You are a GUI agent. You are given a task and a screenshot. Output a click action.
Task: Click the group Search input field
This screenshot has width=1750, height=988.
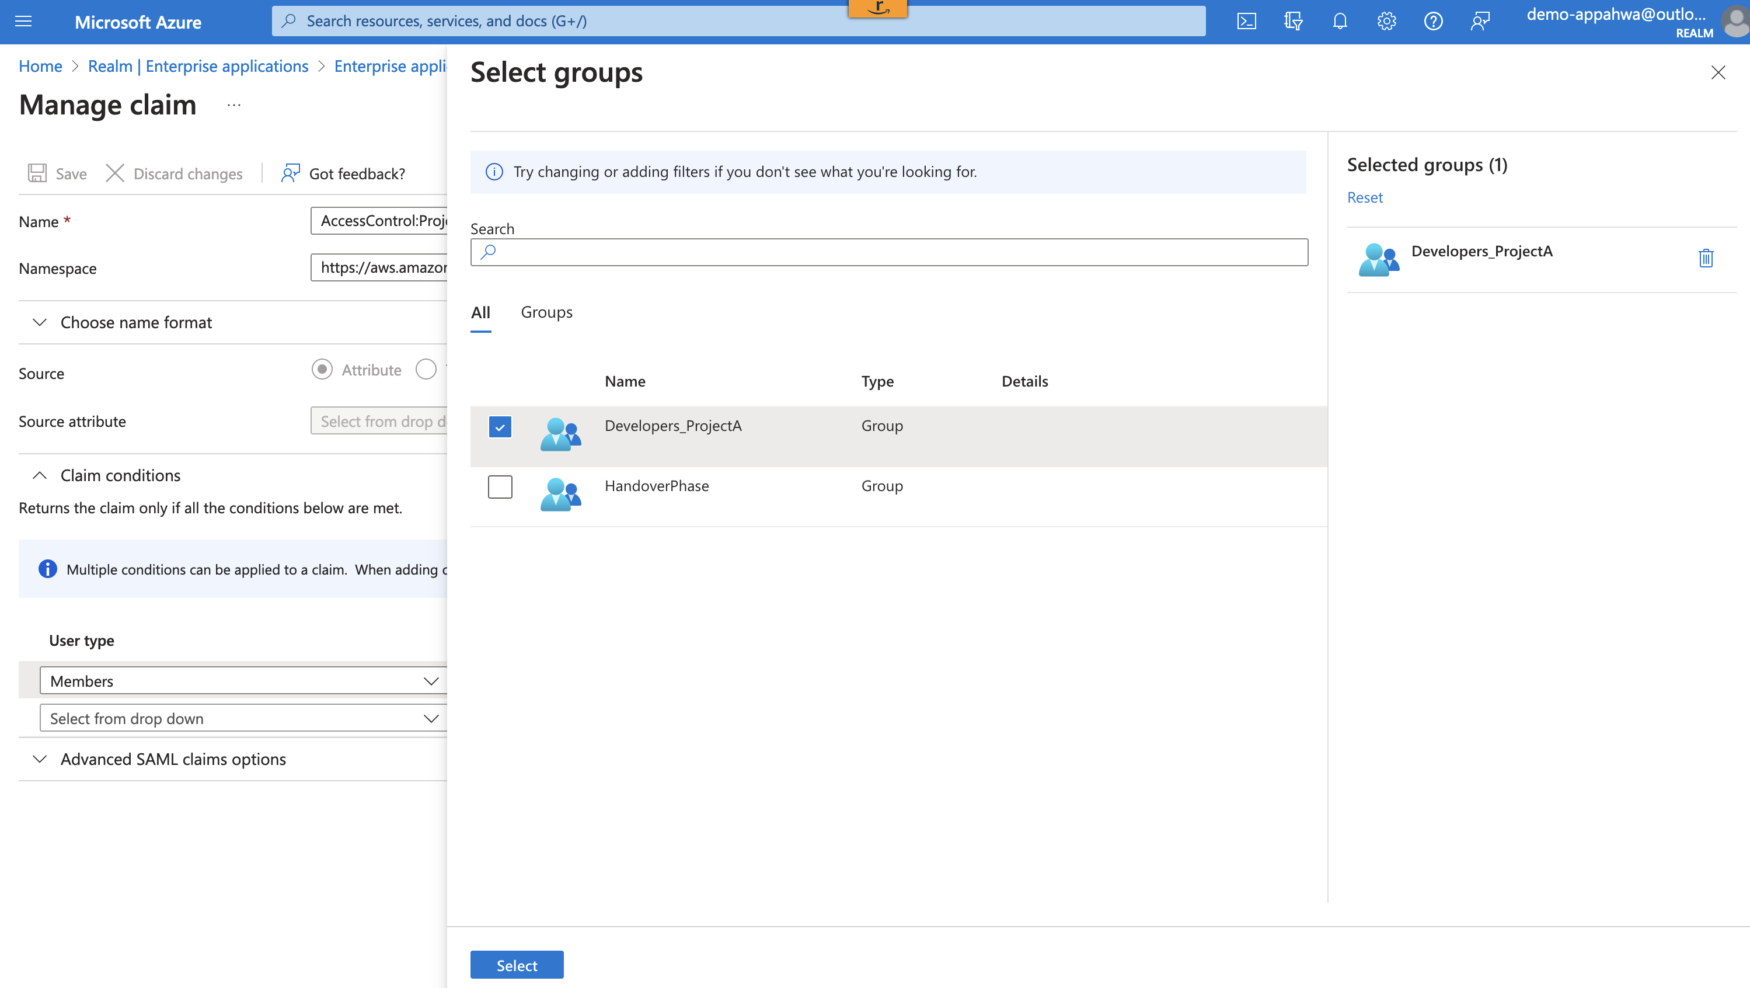point(888,252)
